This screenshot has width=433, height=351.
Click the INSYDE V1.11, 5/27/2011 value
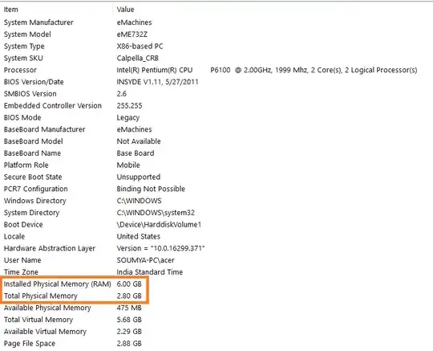[x=157, y=82]
